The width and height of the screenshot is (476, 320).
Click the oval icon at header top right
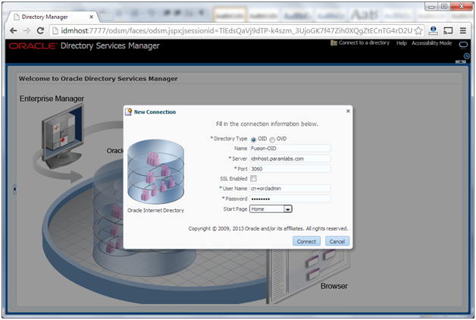(463, 45)
